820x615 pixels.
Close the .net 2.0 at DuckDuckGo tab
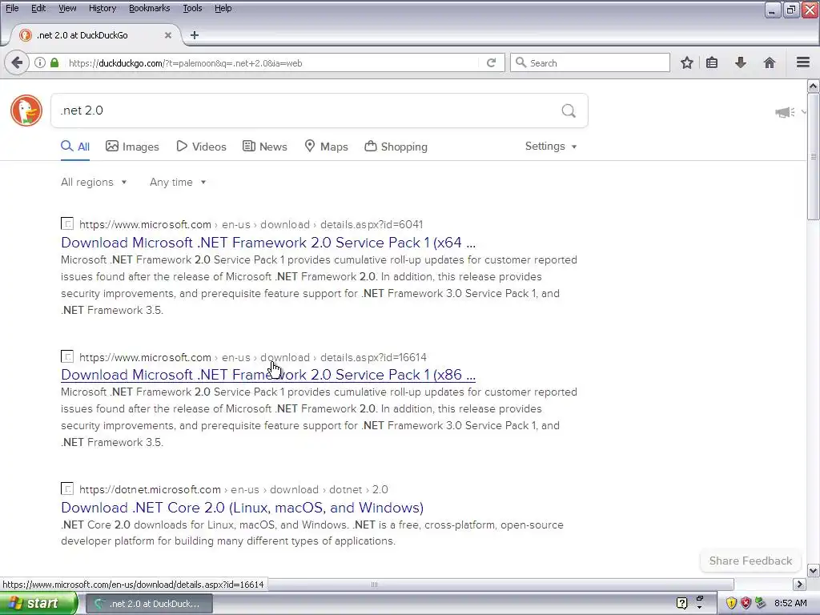[168, 35]
